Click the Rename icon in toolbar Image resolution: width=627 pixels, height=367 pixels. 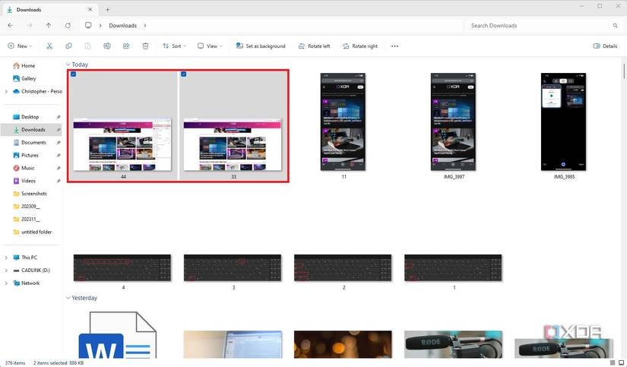point(106,46)
